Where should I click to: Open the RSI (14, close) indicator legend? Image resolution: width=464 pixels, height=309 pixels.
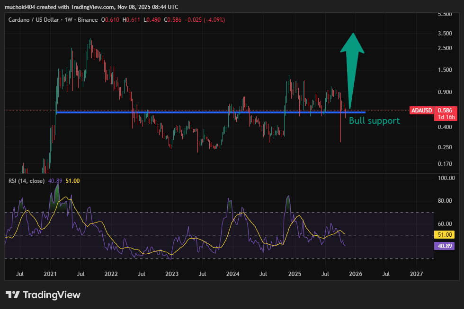(x=26, y=180)
